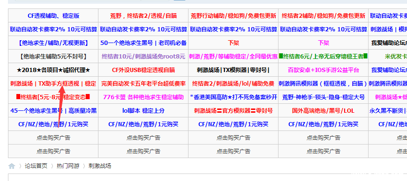Viewport: 407px width, 181px height.
Task: Open 刺激战场 | TX助手方框透视 | 稳定 link
Action: tap(53, 84)
